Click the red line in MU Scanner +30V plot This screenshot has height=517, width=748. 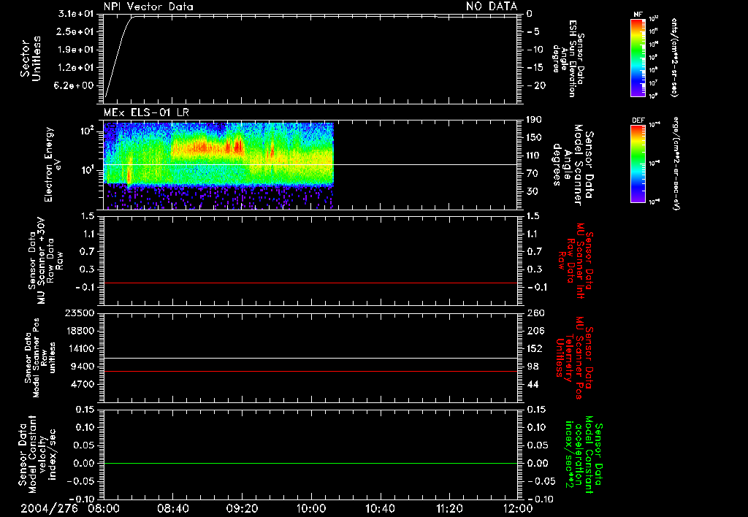coord(310,283)
